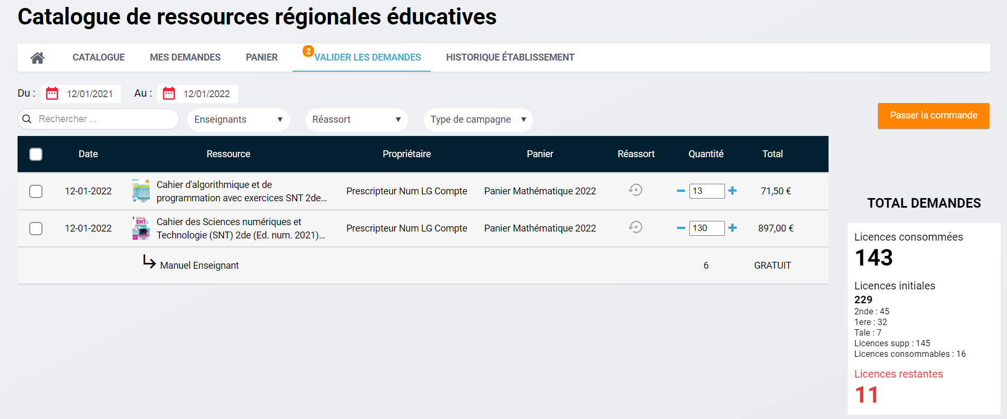Open the Type de campagne dropdown
The height and width of the screenshot is (419, 1007).
tap(478, 119)
